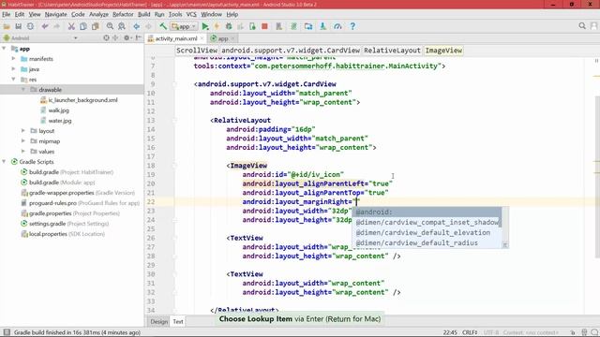Choose @dimen/cardview_default_radius suggestion
Screen dimensions: 600x337
coord(427,243)
